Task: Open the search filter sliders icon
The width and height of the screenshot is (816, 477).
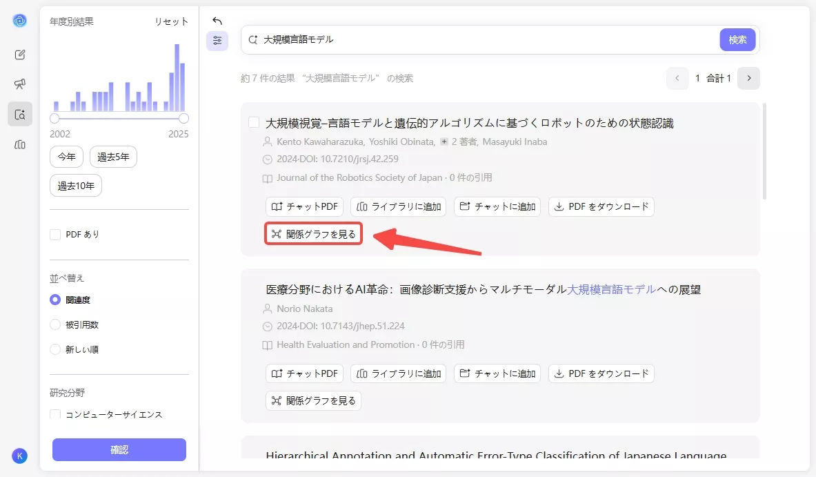Action: click(x=217, y=41)
